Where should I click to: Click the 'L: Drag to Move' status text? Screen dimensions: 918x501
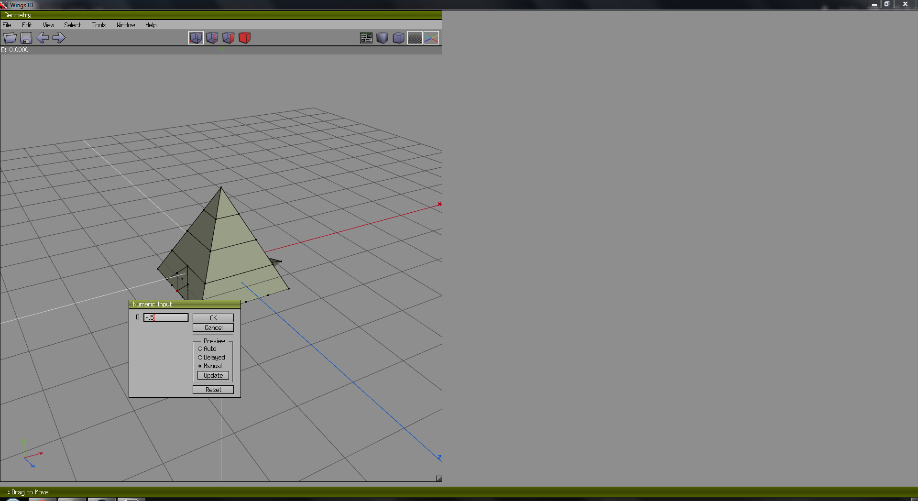pyautogui.click(x=26, y=492)
